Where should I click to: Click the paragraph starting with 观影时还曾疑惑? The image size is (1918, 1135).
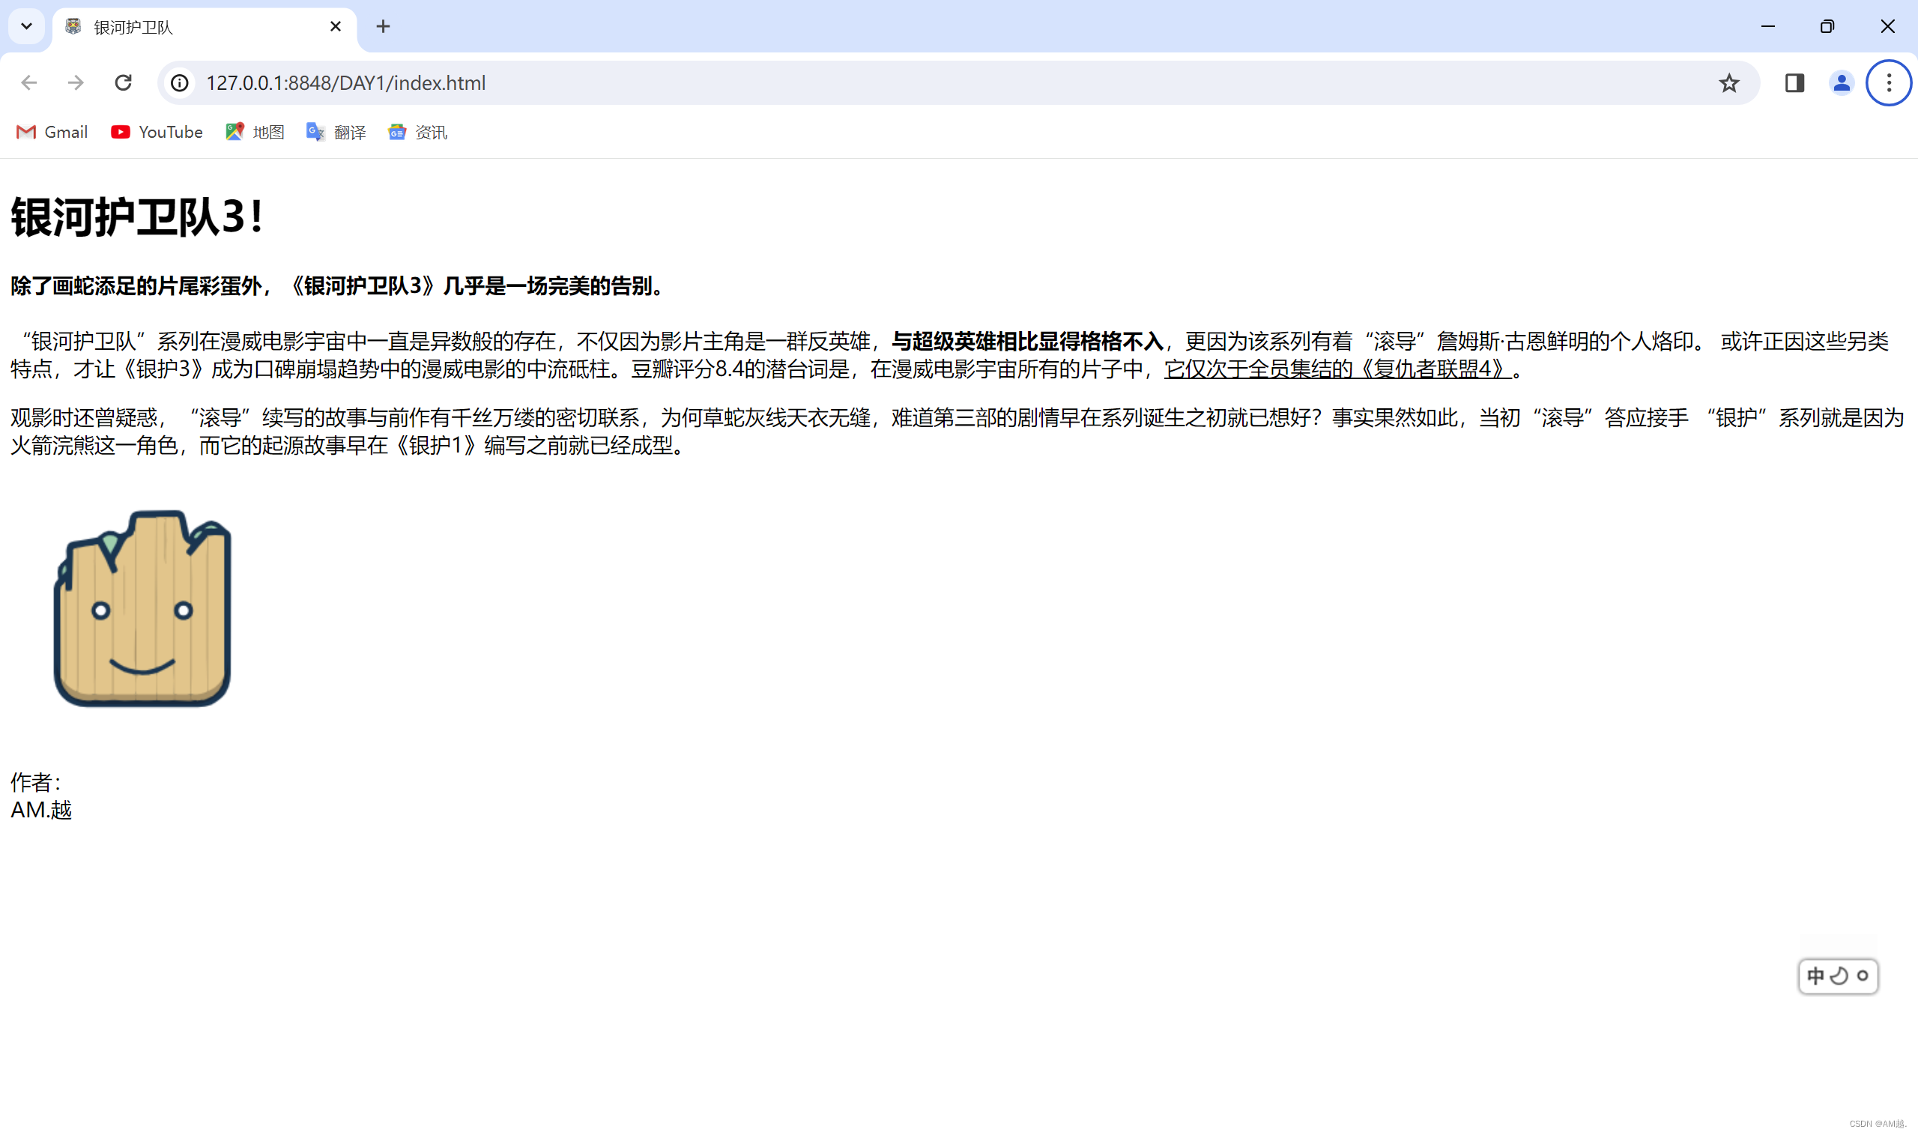click(958, 432)
